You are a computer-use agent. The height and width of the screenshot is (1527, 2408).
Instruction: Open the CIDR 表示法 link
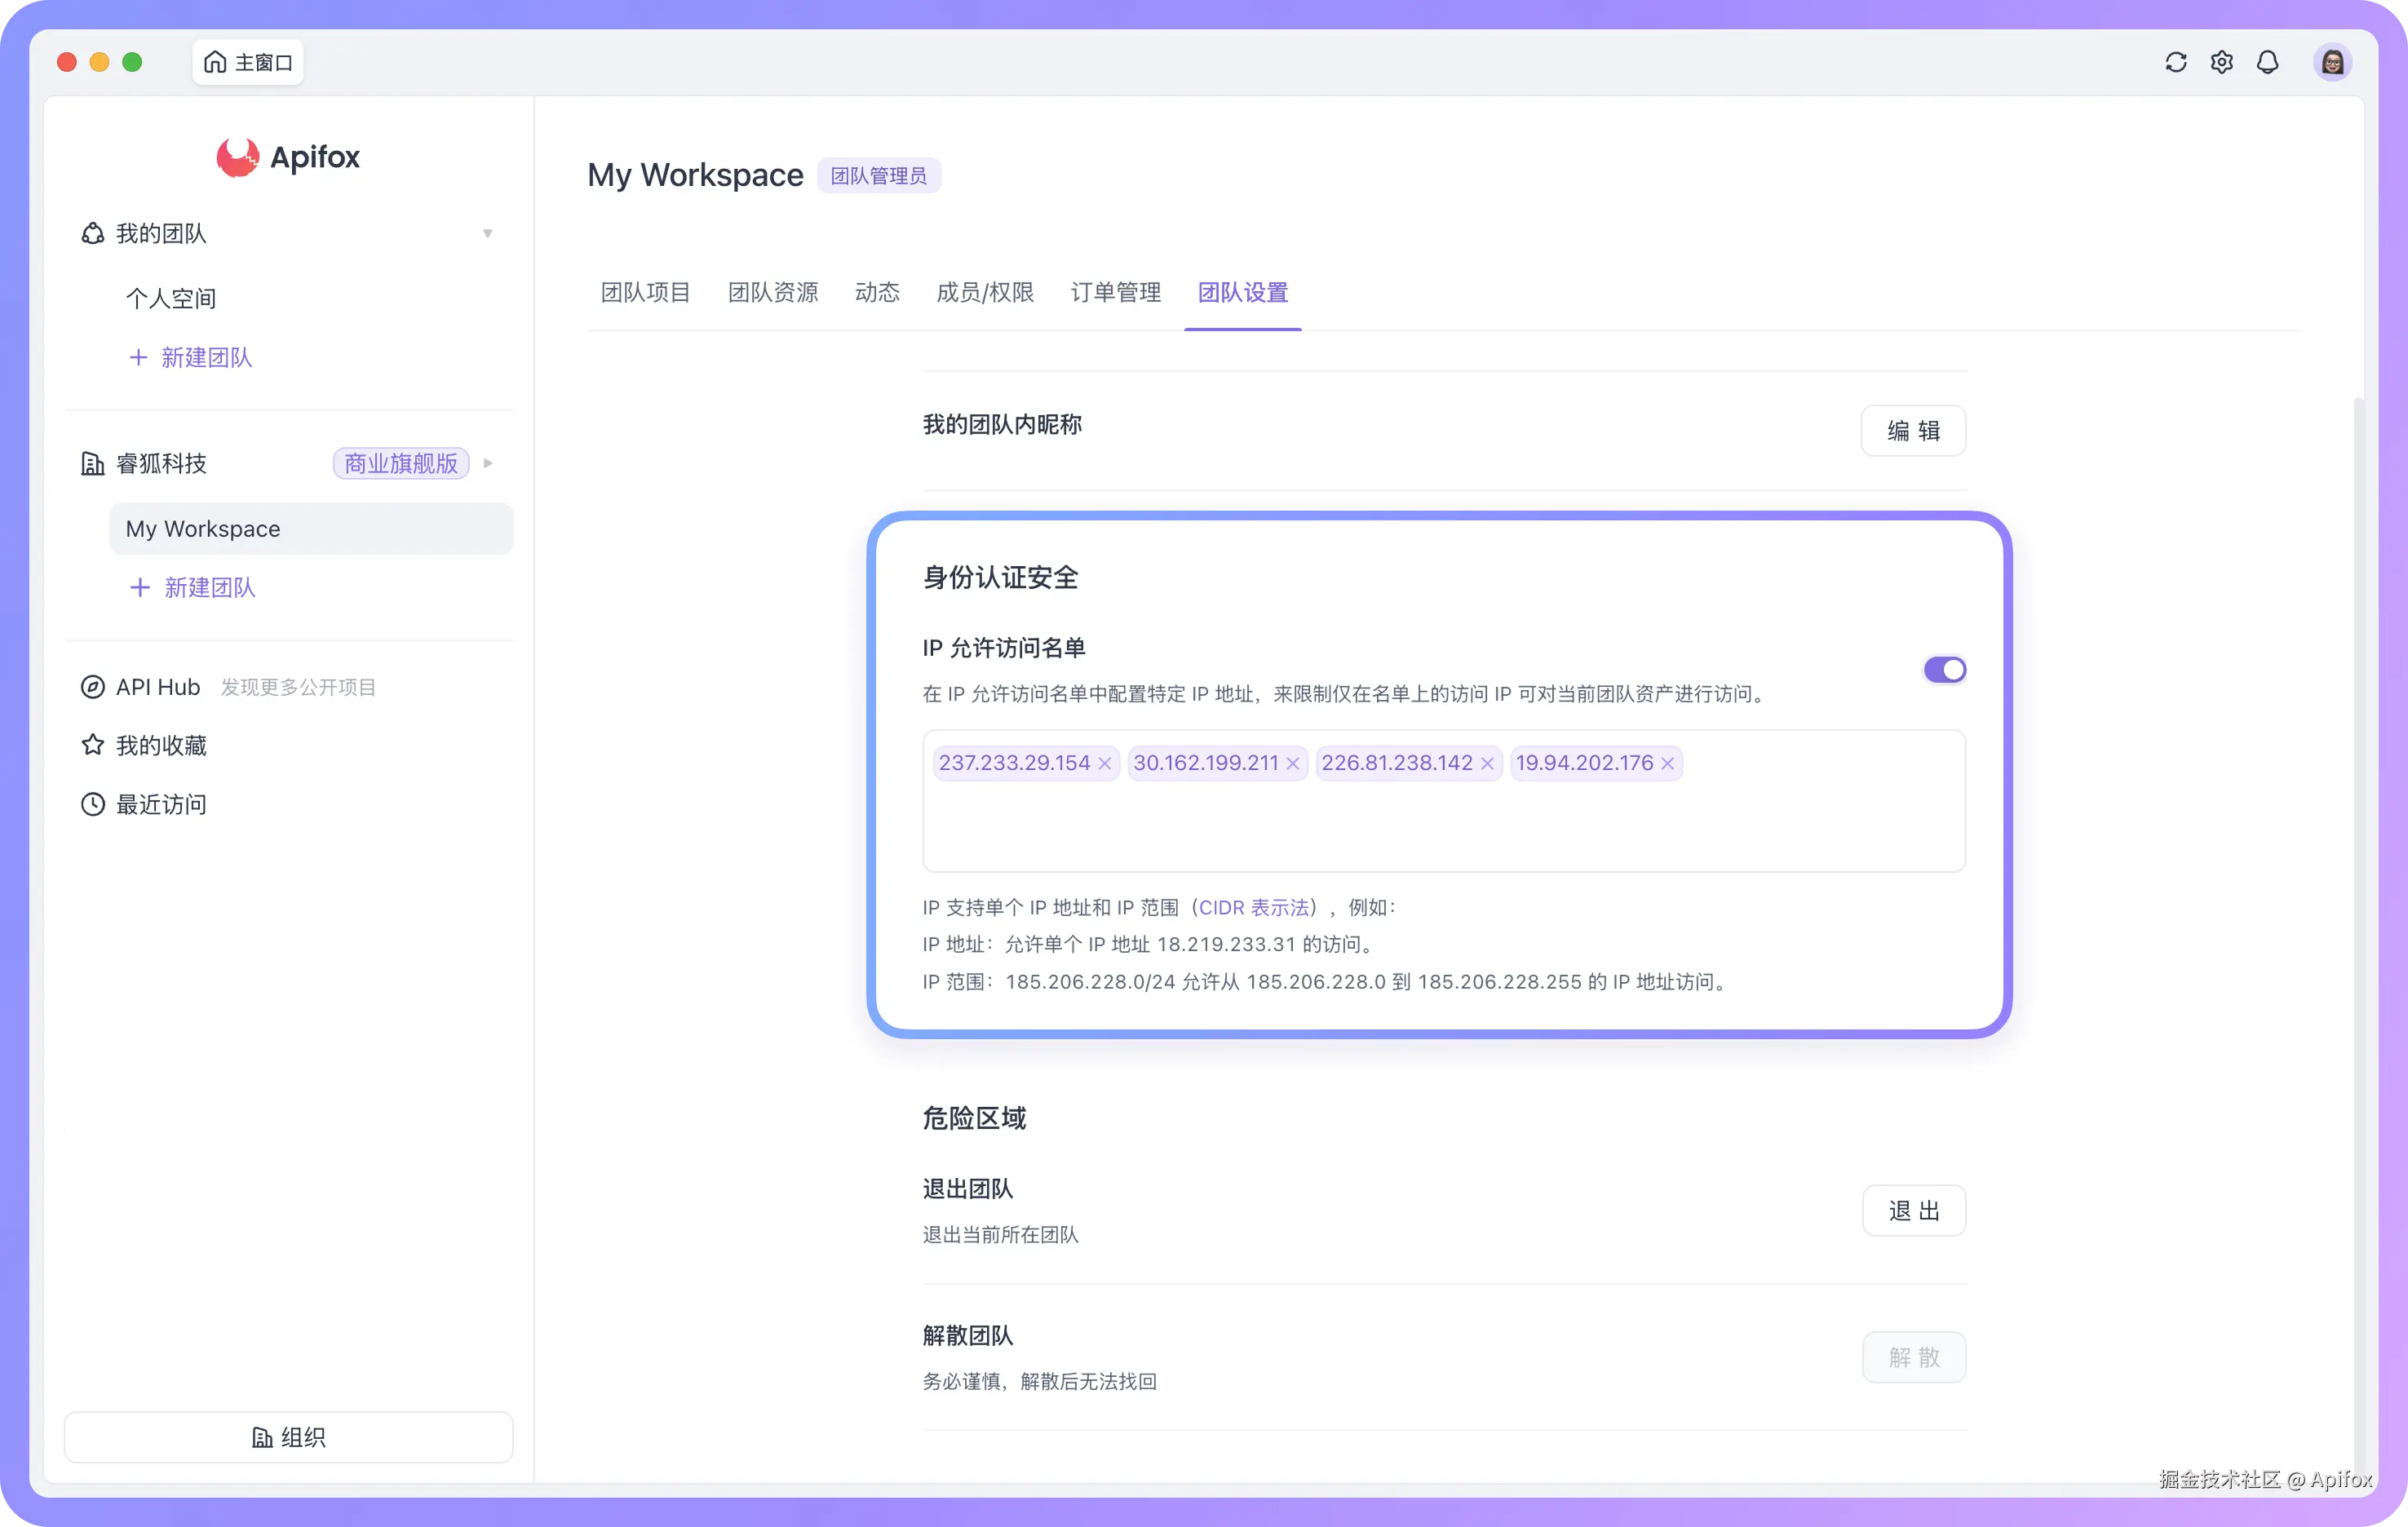pyautogui.click(x=1253, y=907)
